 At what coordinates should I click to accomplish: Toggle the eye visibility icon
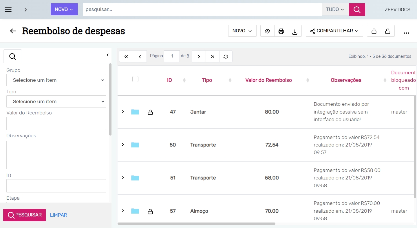click(x=267, y=31)
